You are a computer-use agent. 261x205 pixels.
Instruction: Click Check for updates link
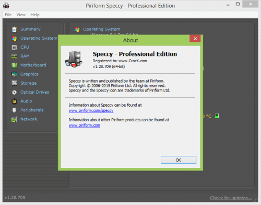[231, 198]
